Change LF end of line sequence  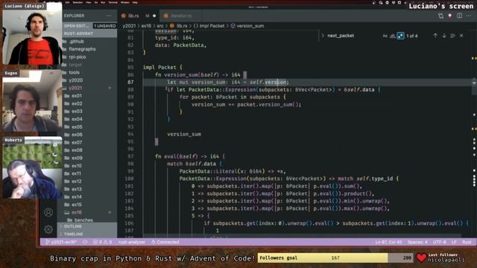454,242
